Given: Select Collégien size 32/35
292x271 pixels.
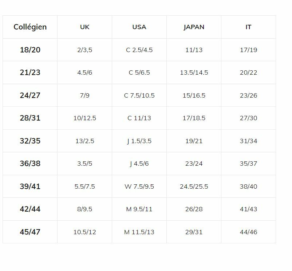Looking at the screenshot, I should click(30, 141).
